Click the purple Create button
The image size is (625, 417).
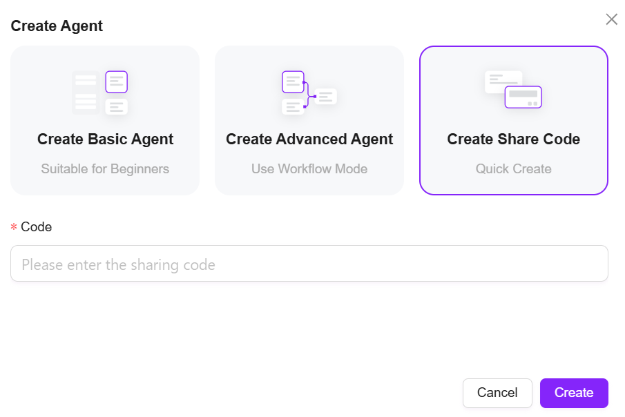click(574, 393)
